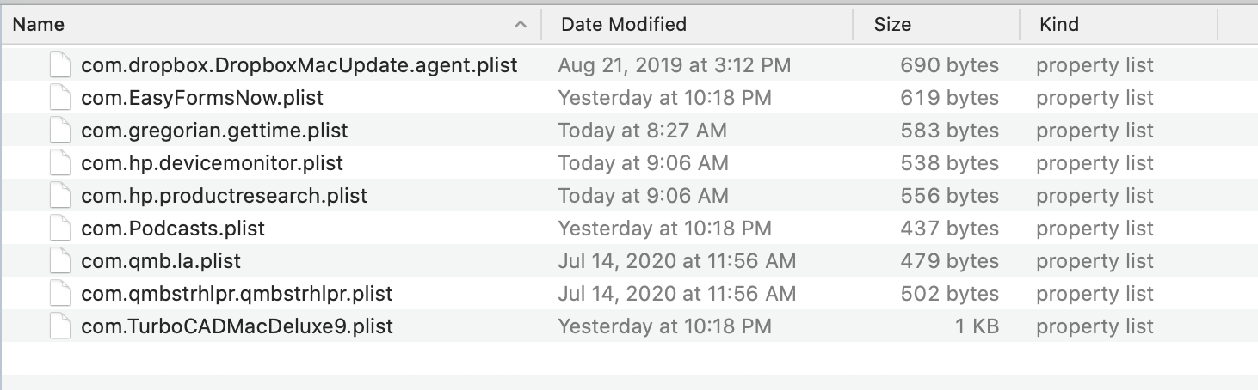Sort files by the Kind column header

[x=1059, y=25]
